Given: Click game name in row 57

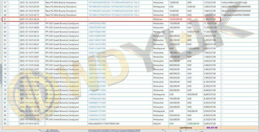Looking at the screenshot, I should pyautogui.click(x=61, y=2).
